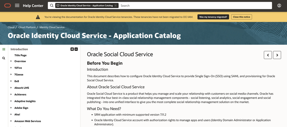Select Adobe Sign in contents list
The width and height of the screenshot is (287, 127).
[21, 108]
